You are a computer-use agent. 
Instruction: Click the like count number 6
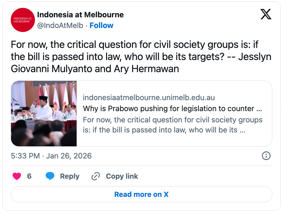[29, 176]
